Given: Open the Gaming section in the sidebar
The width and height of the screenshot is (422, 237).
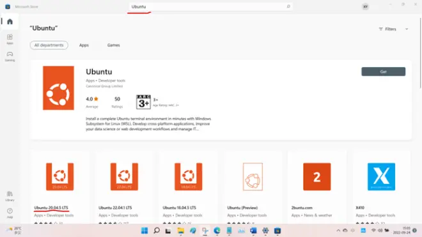Looking at the screenshot, I should (x=10, y=56).
